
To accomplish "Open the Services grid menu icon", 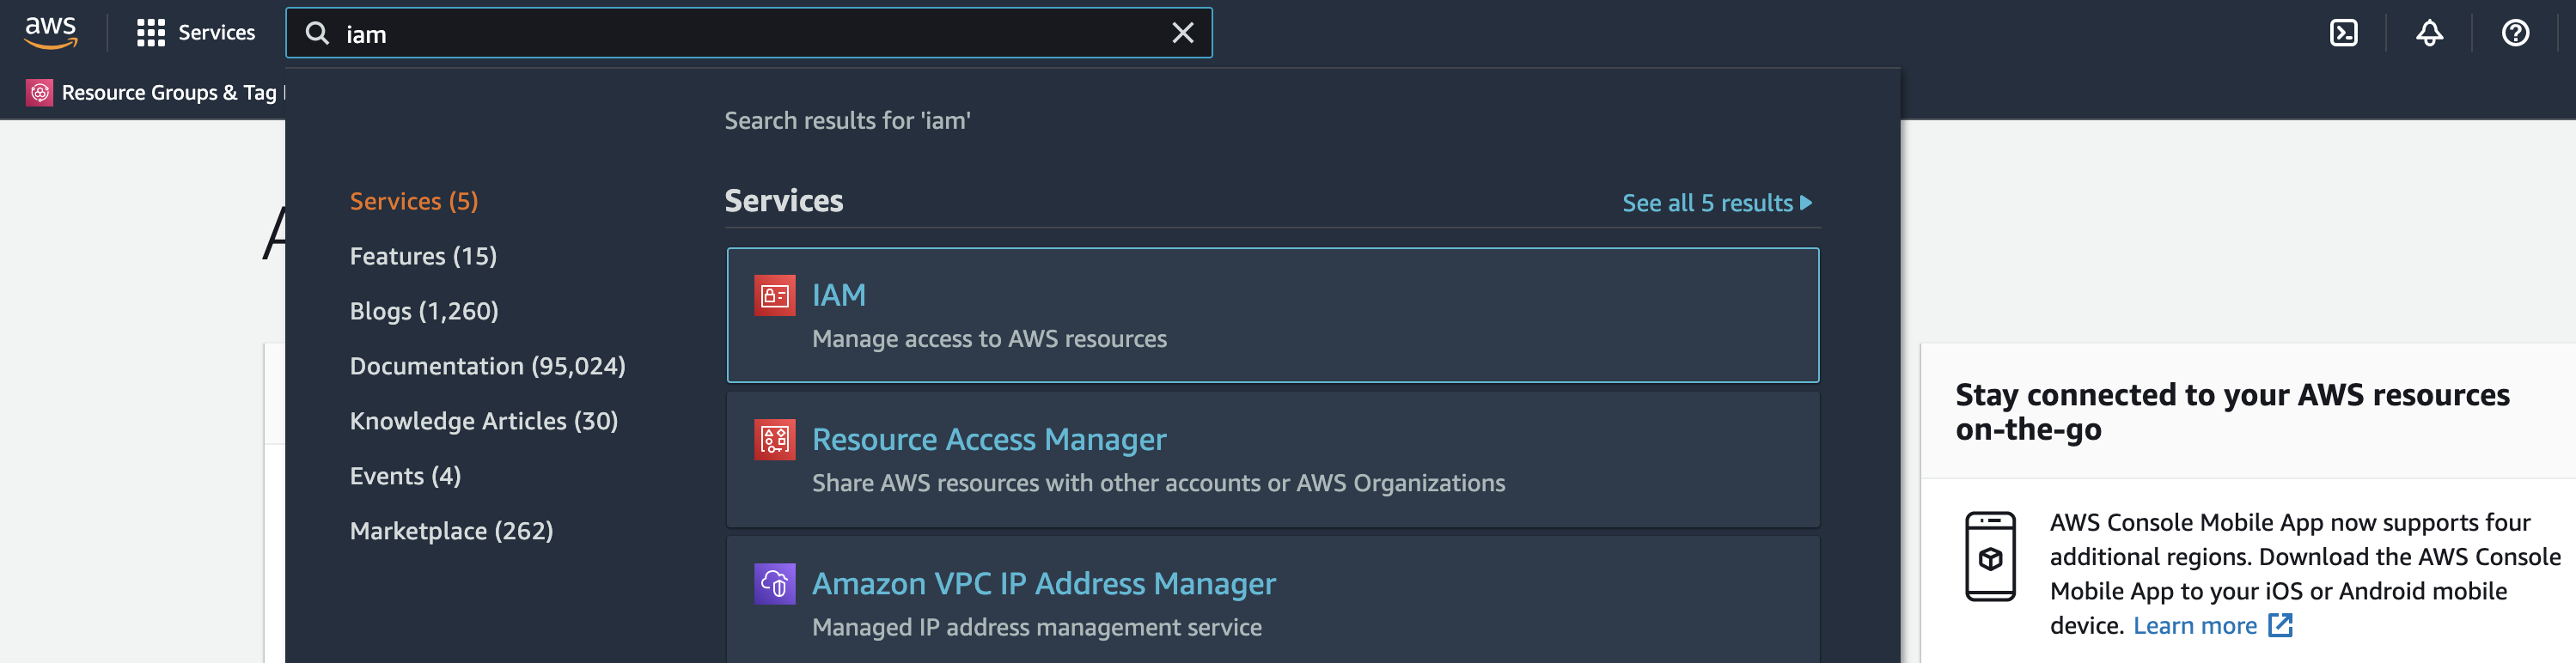I will pos(150,33).
